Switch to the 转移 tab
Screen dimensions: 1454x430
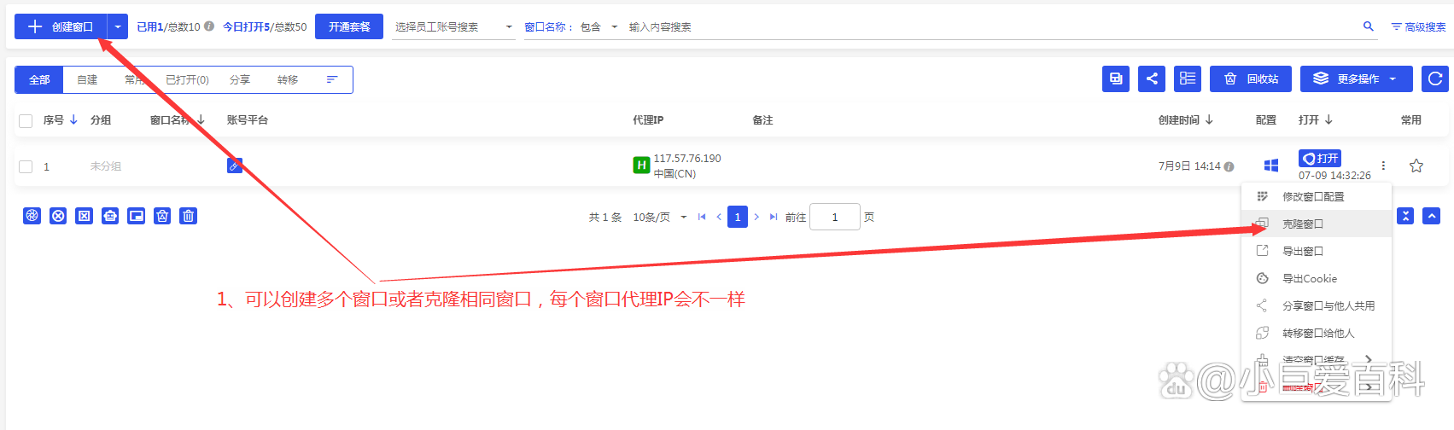[x=288, y=79]
